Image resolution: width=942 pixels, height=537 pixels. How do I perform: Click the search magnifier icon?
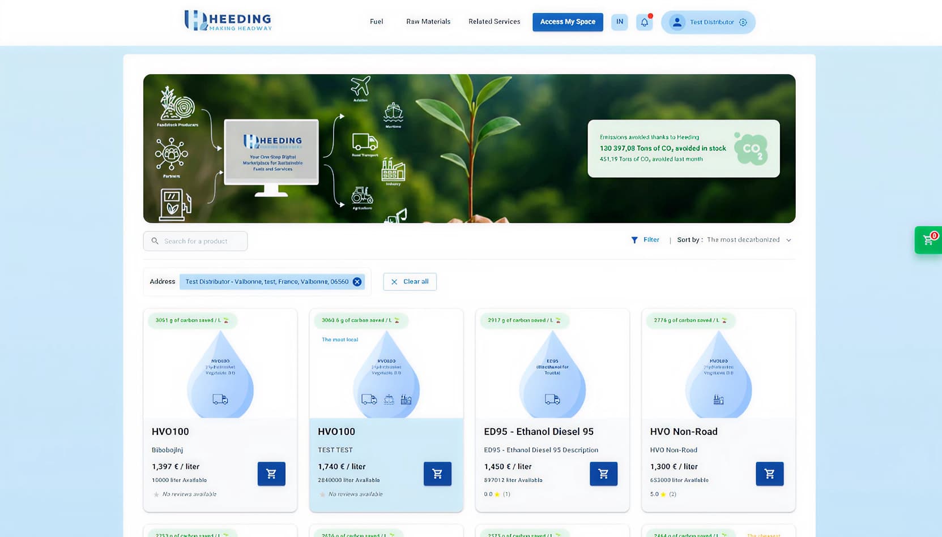155,241
